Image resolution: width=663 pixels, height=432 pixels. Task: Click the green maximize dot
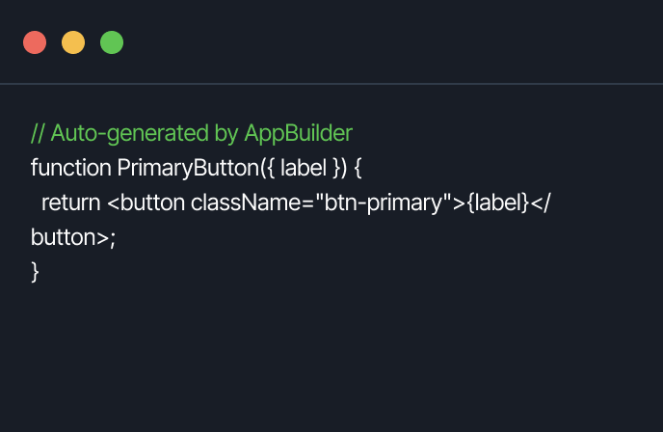coord(112,42)
